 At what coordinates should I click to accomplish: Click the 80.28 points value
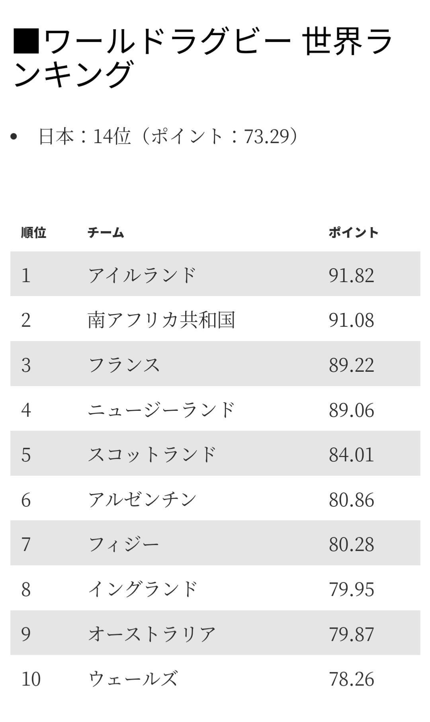[351, 544]
